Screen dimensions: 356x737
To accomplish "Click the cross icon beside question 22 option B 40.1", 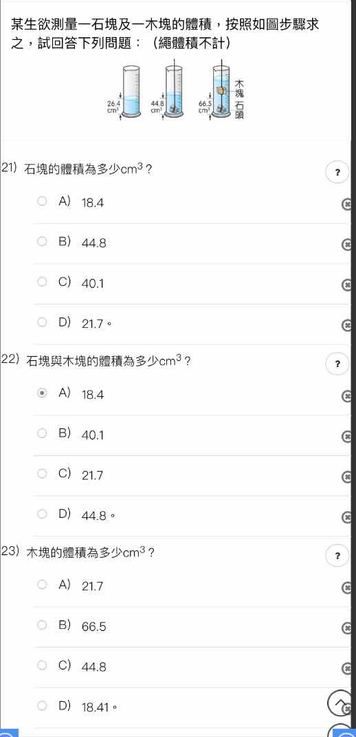I will click(x=346, y=435).
